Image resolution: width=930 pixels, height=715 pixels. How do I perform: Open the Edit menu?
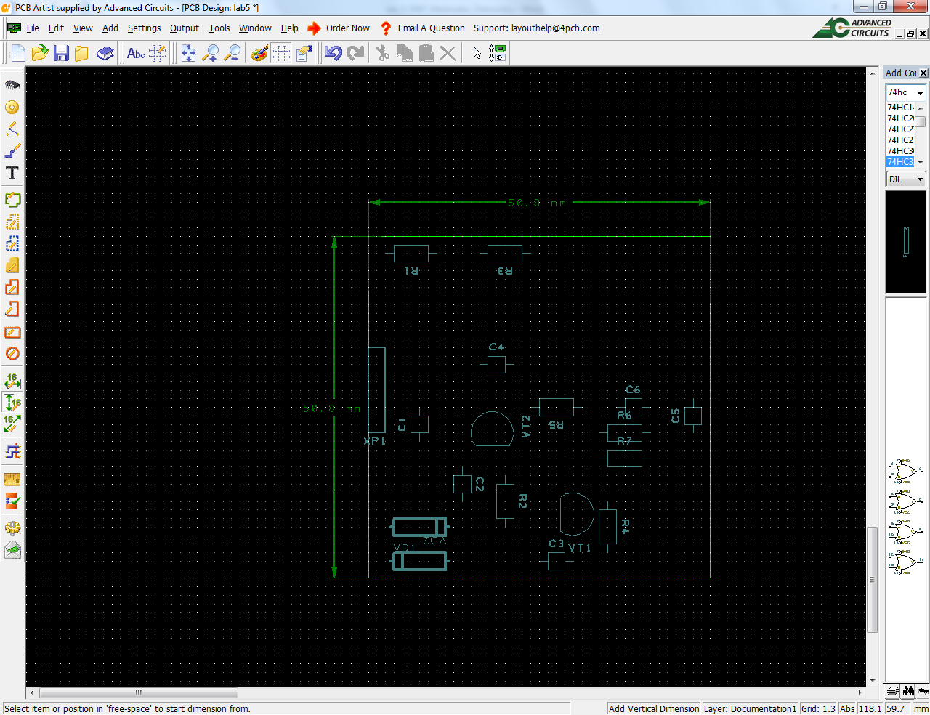pyautogui.click(x=56, y=28)
